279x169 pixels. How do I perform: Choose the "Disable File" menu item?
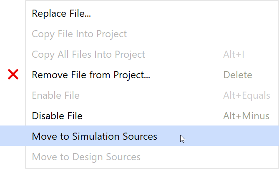point(57,116)
